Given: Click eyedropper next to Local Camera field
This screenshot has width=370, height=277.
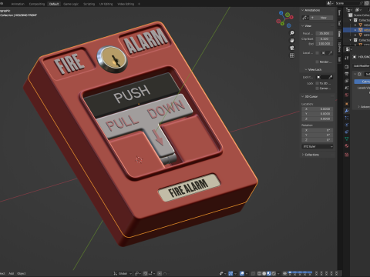Looking at the screenshot, I should point(331,53).
